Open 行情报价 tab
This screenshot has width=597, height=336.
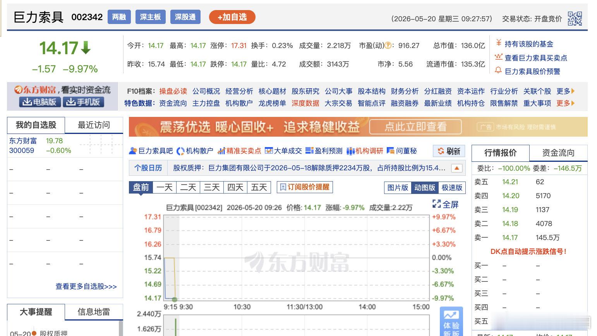[501, 153]
